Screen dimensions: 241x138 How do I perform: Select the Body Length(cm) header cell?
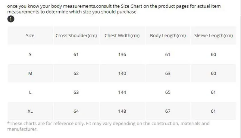168,35
